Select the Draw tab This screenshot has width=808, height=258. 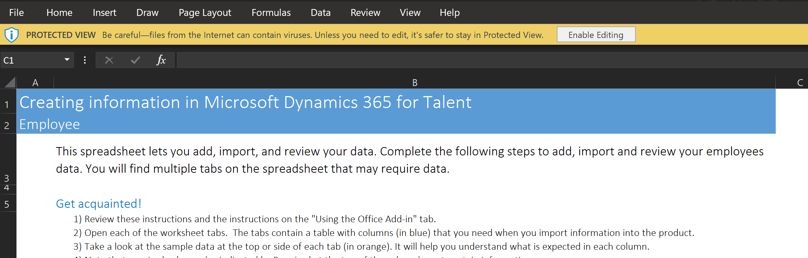[147, 13]
